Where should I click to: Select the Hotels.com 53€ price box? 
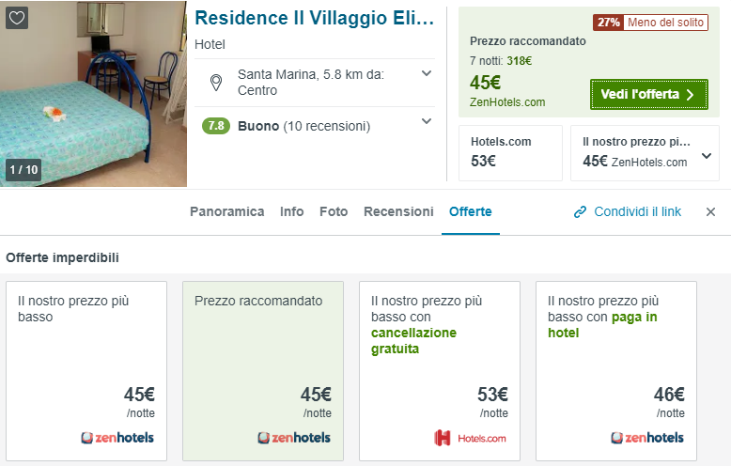point(510,152)
